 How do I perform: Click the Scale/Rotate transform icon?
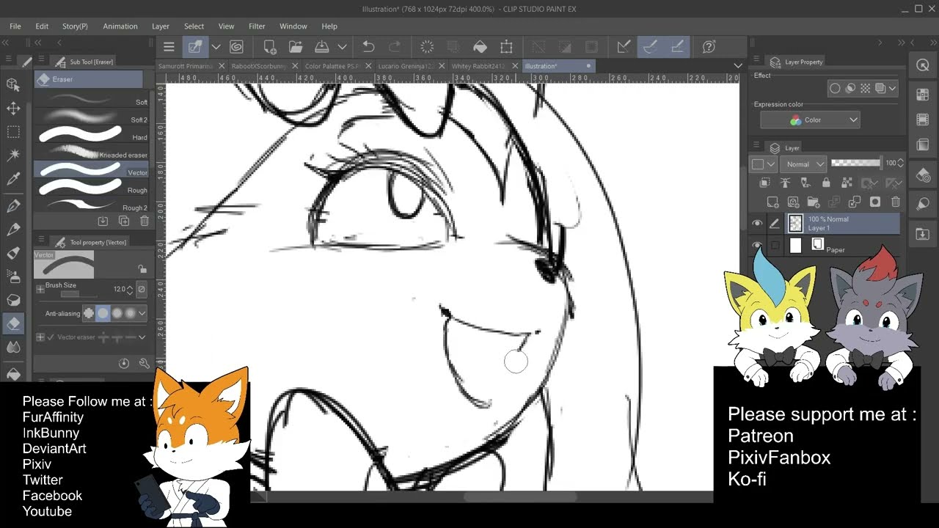coord(506,47)
